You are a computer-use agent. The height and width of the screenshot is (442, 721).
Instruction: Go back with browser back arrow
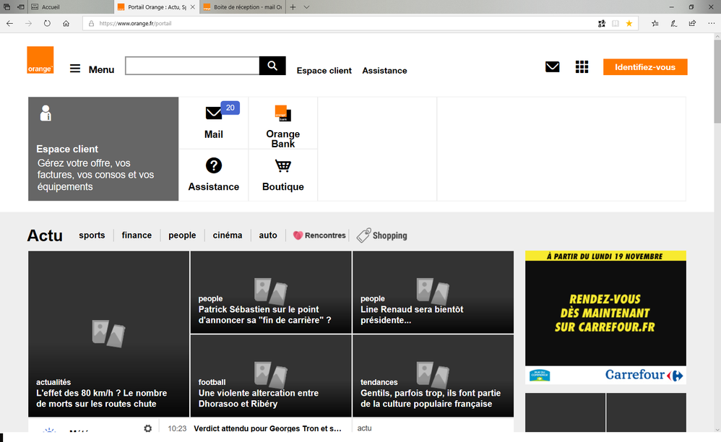9,23
